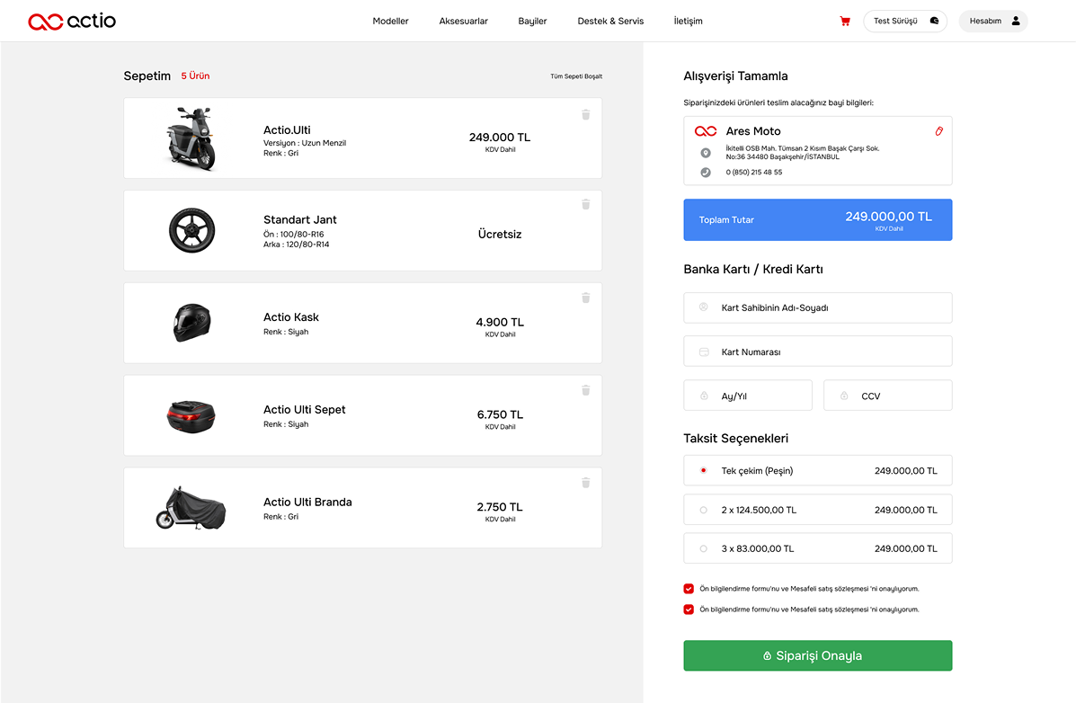Click the Taksit Seçenekleri heading

(x=735, y=438)
